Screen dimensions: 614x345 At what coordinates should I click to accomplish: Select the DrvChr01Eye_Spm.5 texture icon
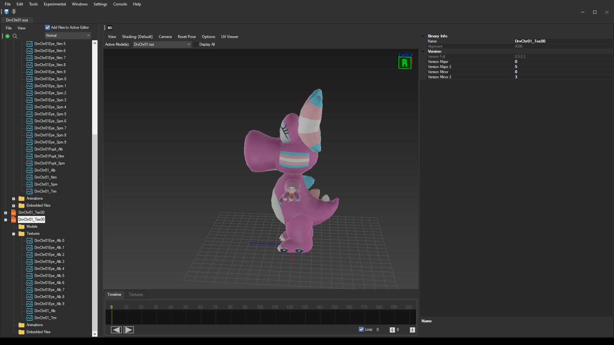pos(29,114)
